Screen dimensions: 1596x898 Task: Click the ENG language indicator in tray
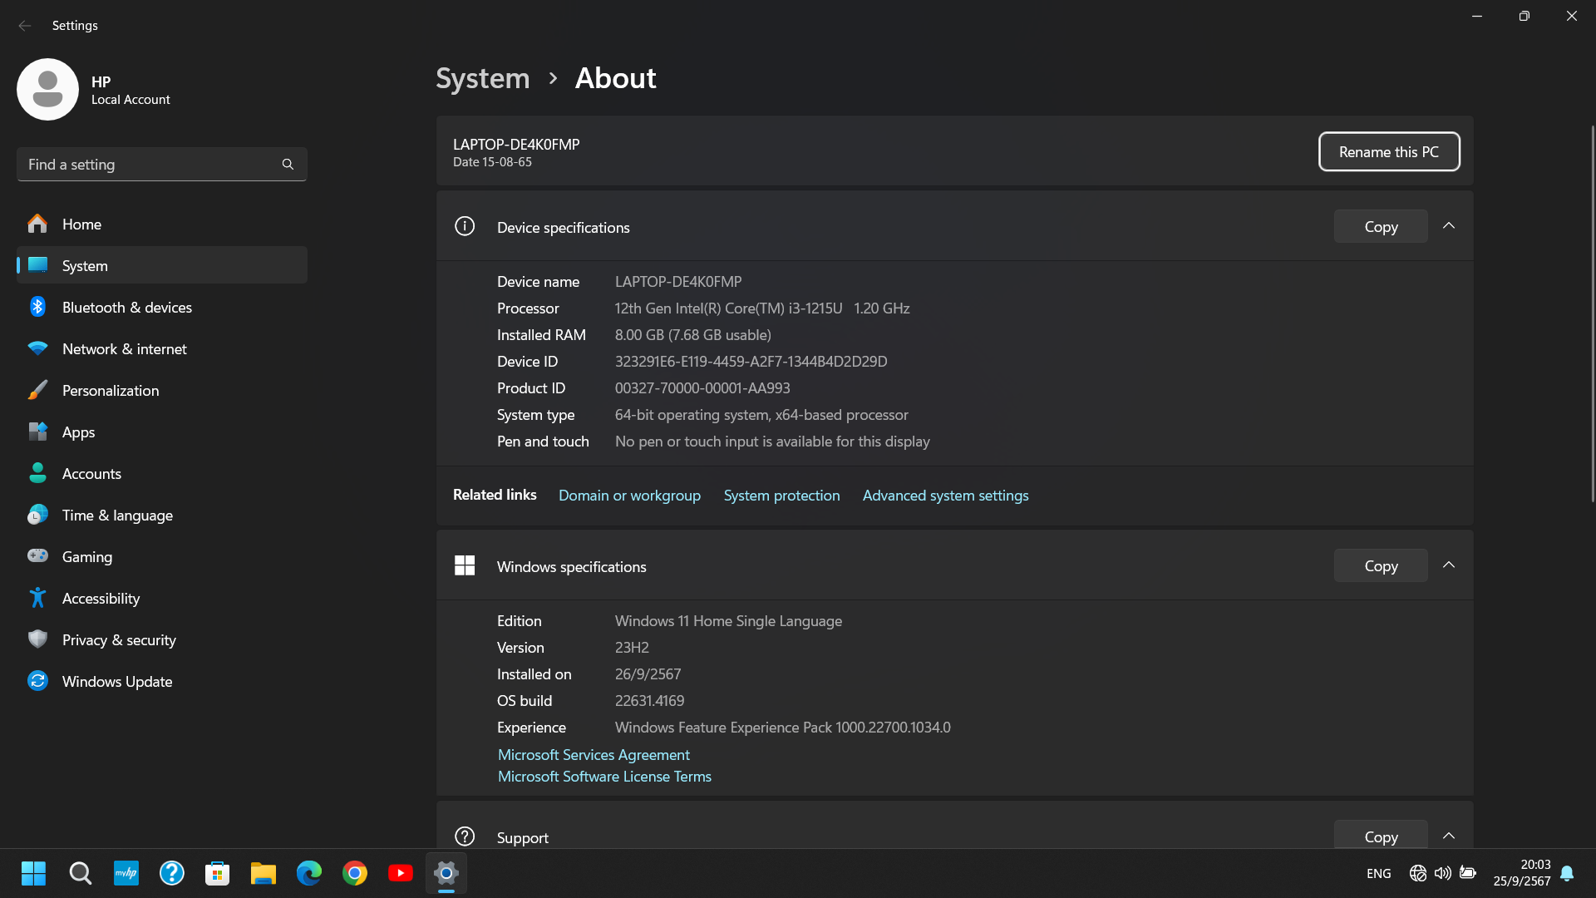1378,873
